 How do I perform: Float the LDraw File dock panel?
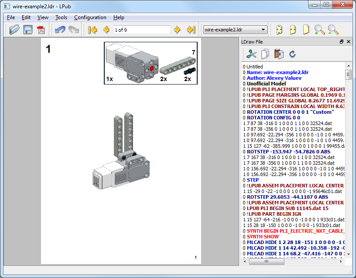(x=342, y=42)
